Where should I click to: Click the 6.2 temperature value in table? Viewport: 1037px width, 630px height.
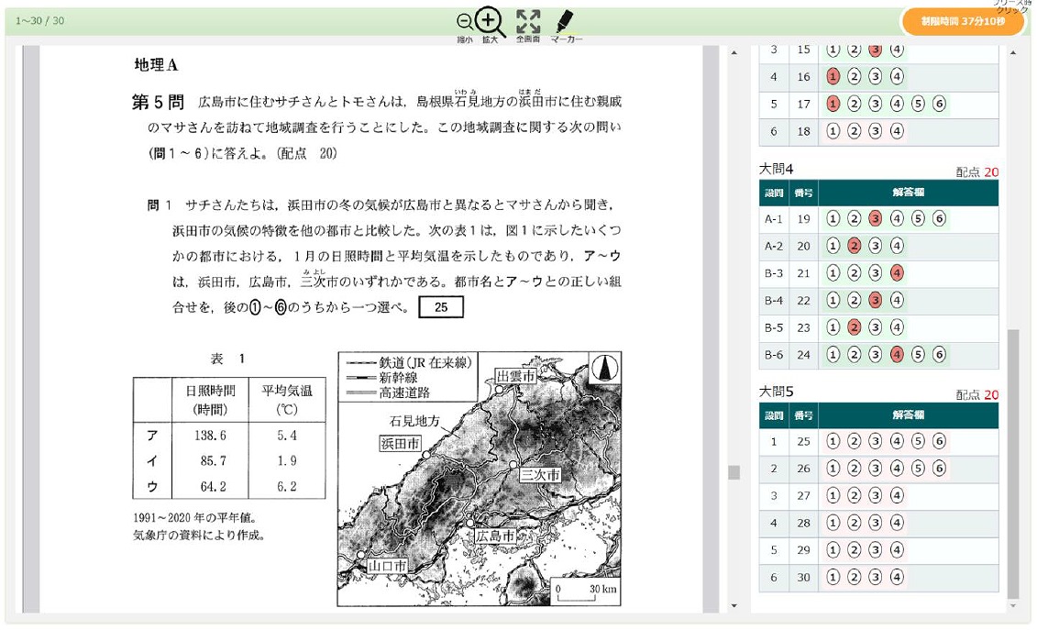(287, 486)
